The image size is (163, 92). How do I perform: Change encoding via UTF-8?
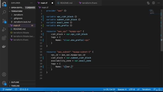coord(132,89)
